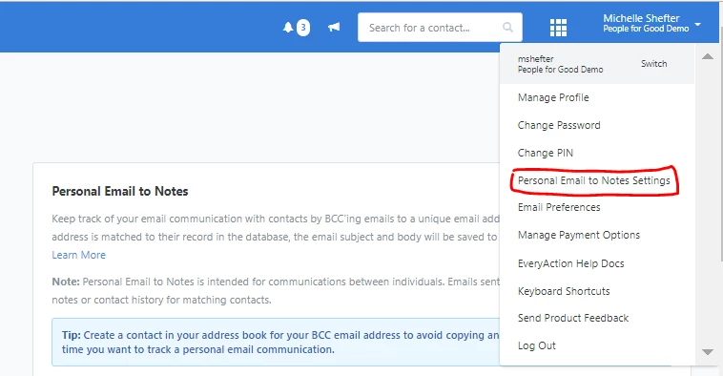The width and height of the screenshot is (723, 376).
Task: Click the magnifier search icon
Action: click(x=507, y=28)
